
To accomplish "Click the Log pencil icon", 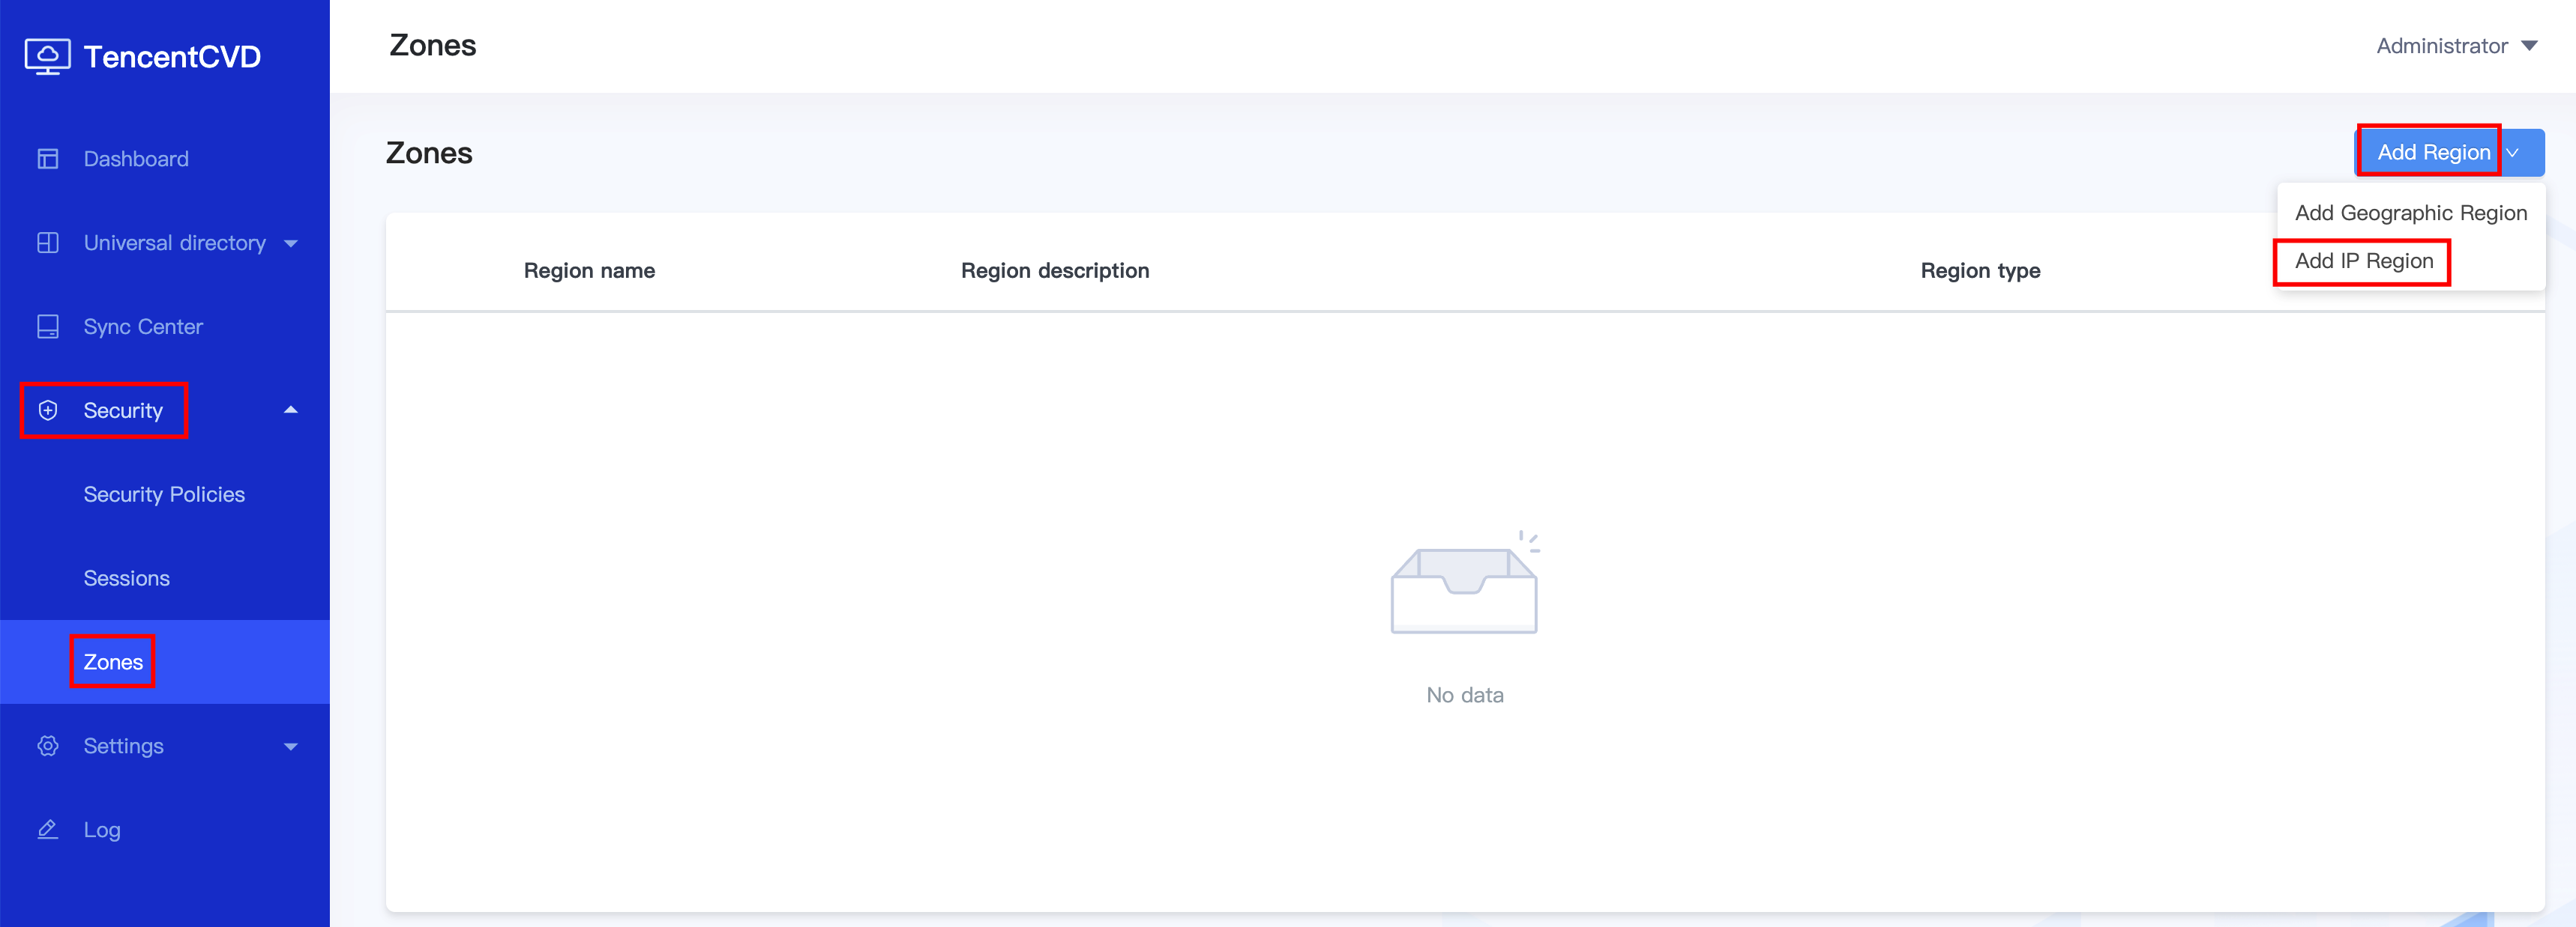I will point(48,830).
